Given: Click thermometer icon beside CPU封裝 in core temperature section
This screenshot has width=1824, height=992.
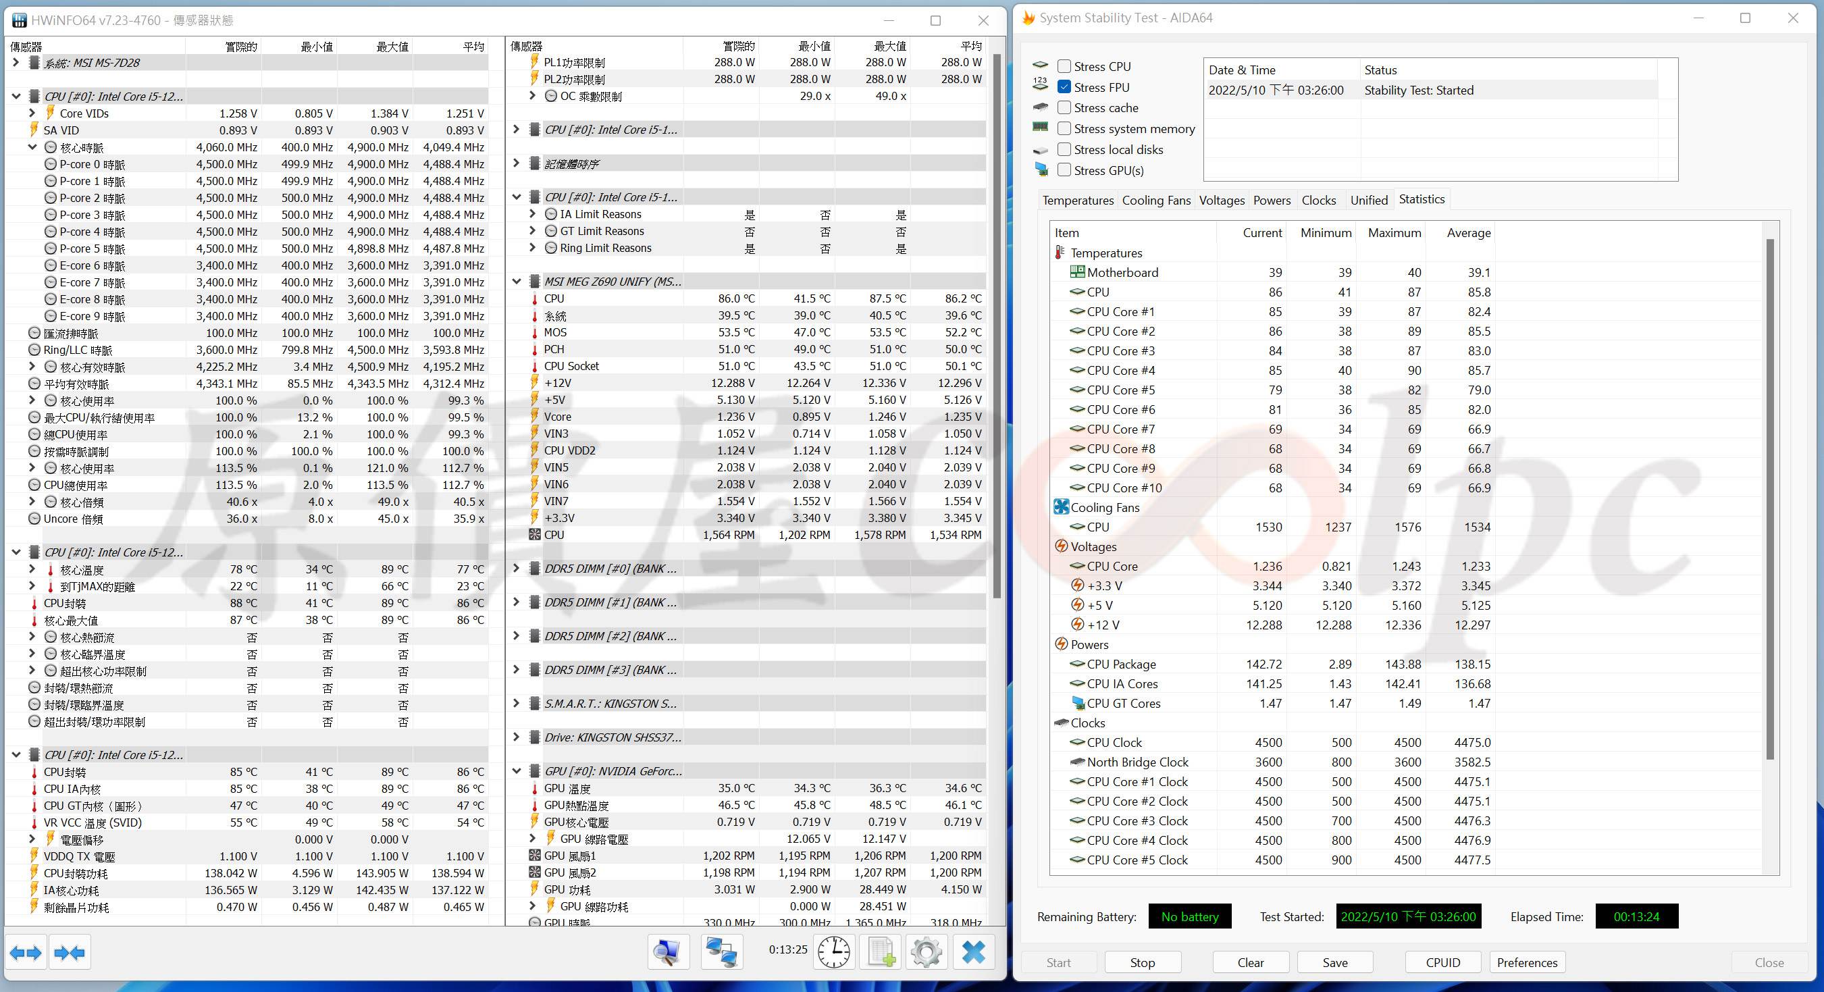Looking at the screenshot, I should pos(34,603).
